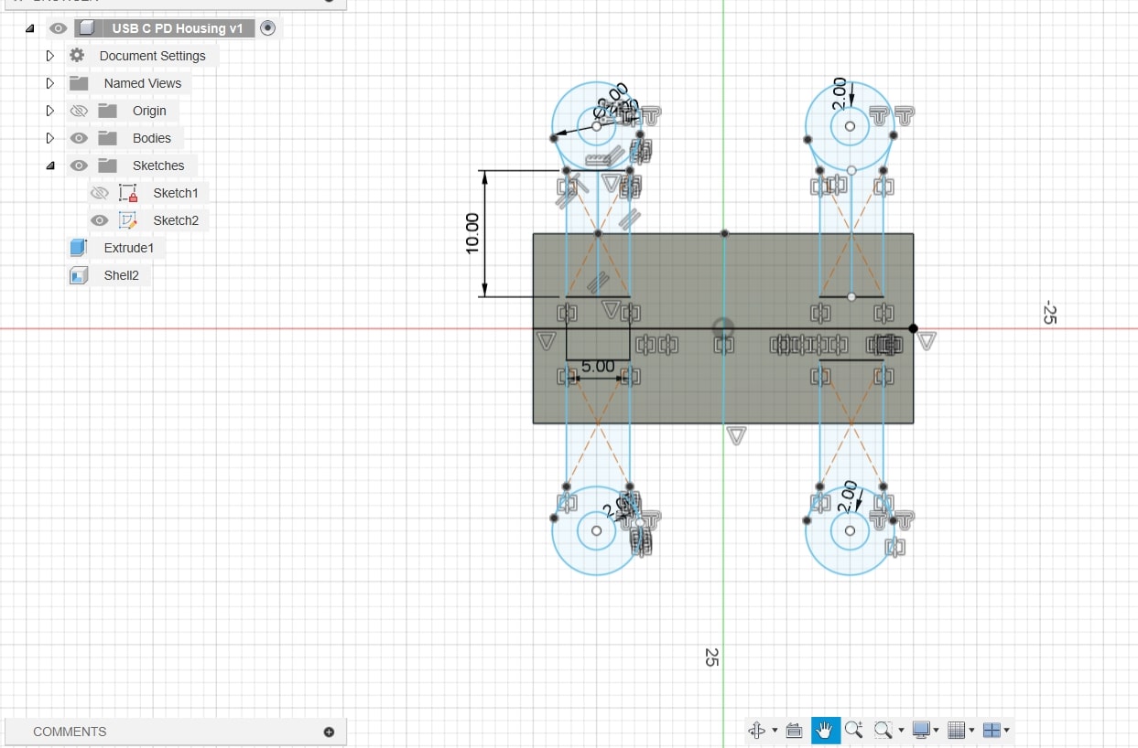Click the Origin folder icon
The height and width of the screenshot is (748, 1138).
coord(108,111)
